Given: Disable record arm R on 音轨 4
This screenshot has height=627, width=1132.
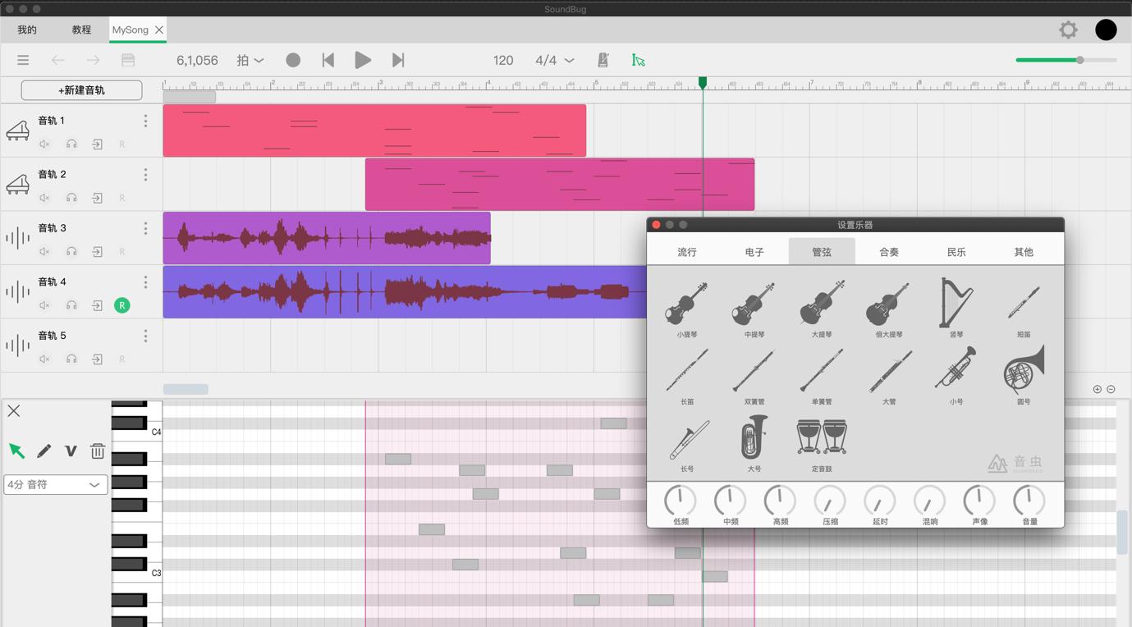Looking at the screenshot, I should pos(121,305).
